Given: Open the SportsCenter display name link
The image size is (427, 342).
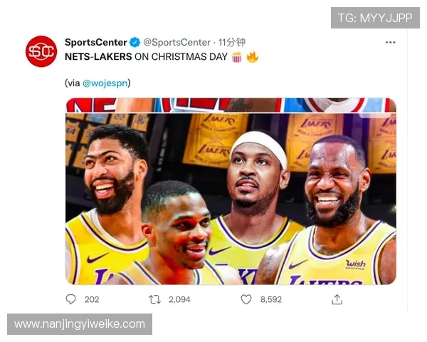Looking at the screenshot, I should pos(96,43).
